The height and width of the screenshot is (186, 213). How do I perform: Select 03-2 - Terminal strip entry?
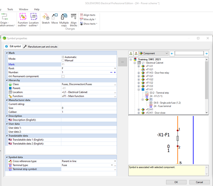tap(159, 93)
